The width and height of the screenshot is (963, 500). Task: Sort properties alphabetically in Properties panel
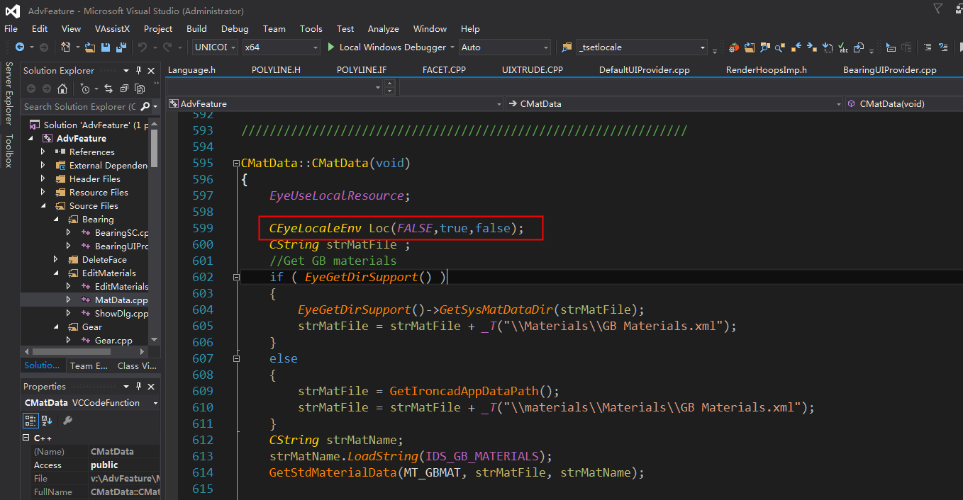click(47, 420)
